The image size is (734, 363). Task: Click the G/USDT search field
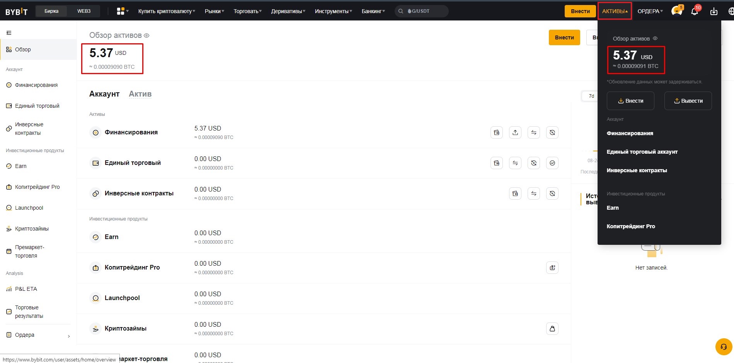(422, 11)
